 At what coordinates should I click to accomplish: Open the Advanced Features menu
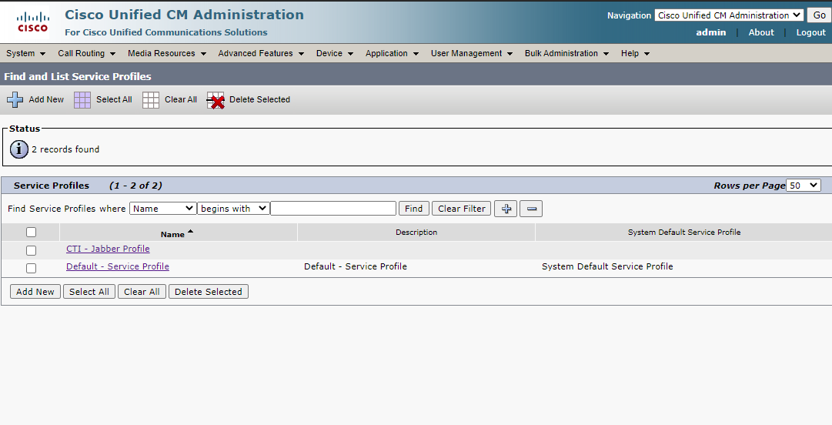tap(261, 54)
